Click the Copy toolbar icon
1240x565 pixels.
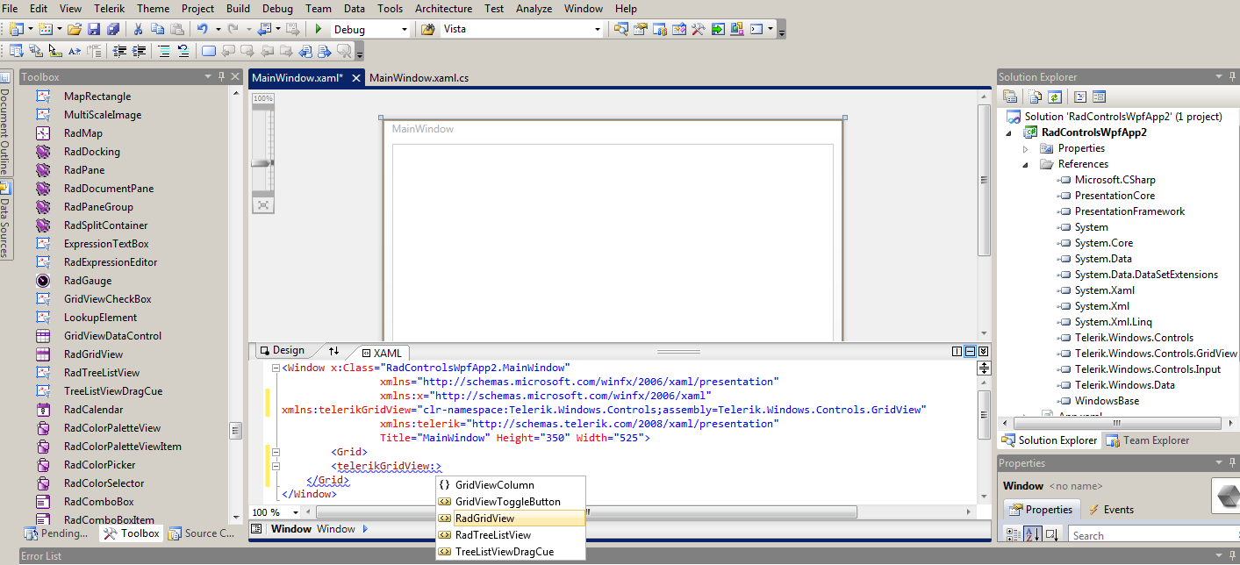point(157,29)
